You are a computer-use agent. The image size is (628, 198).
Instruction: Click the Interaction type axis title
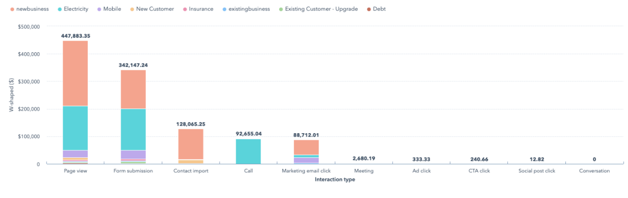point(335,179)
